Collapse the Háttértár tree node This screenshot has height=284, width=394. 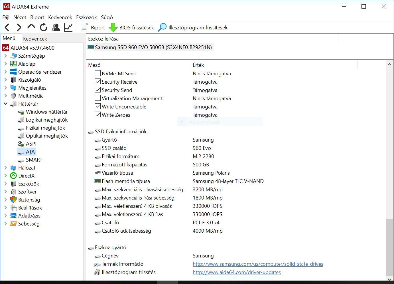click(x=5, y=104)
